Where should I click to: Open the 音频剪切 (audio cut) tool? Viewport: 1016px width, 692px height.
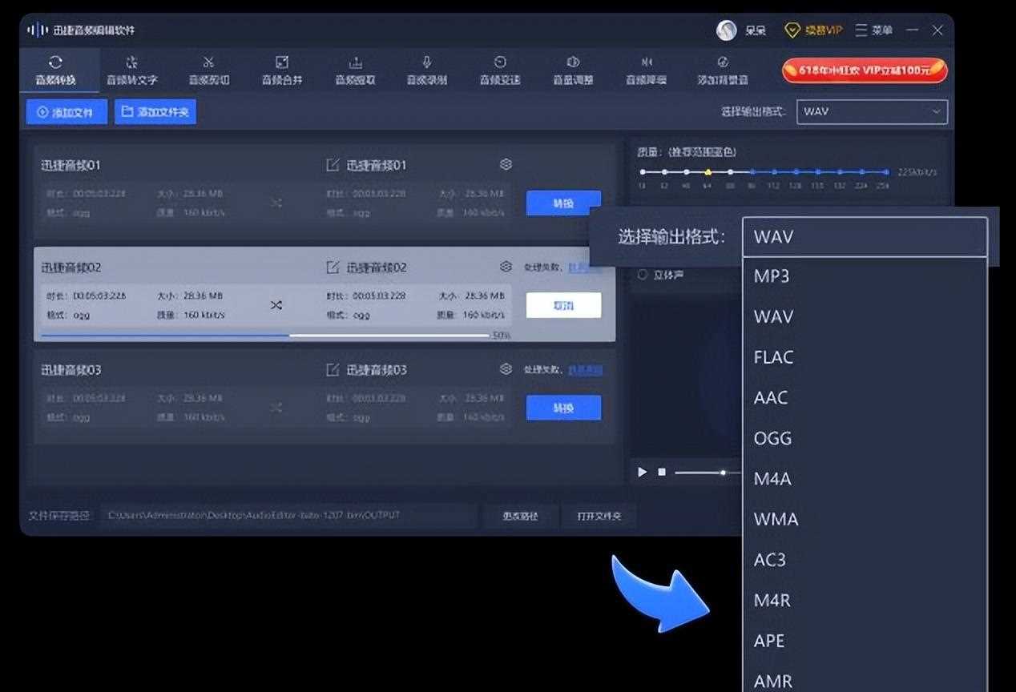click(208, 70)
